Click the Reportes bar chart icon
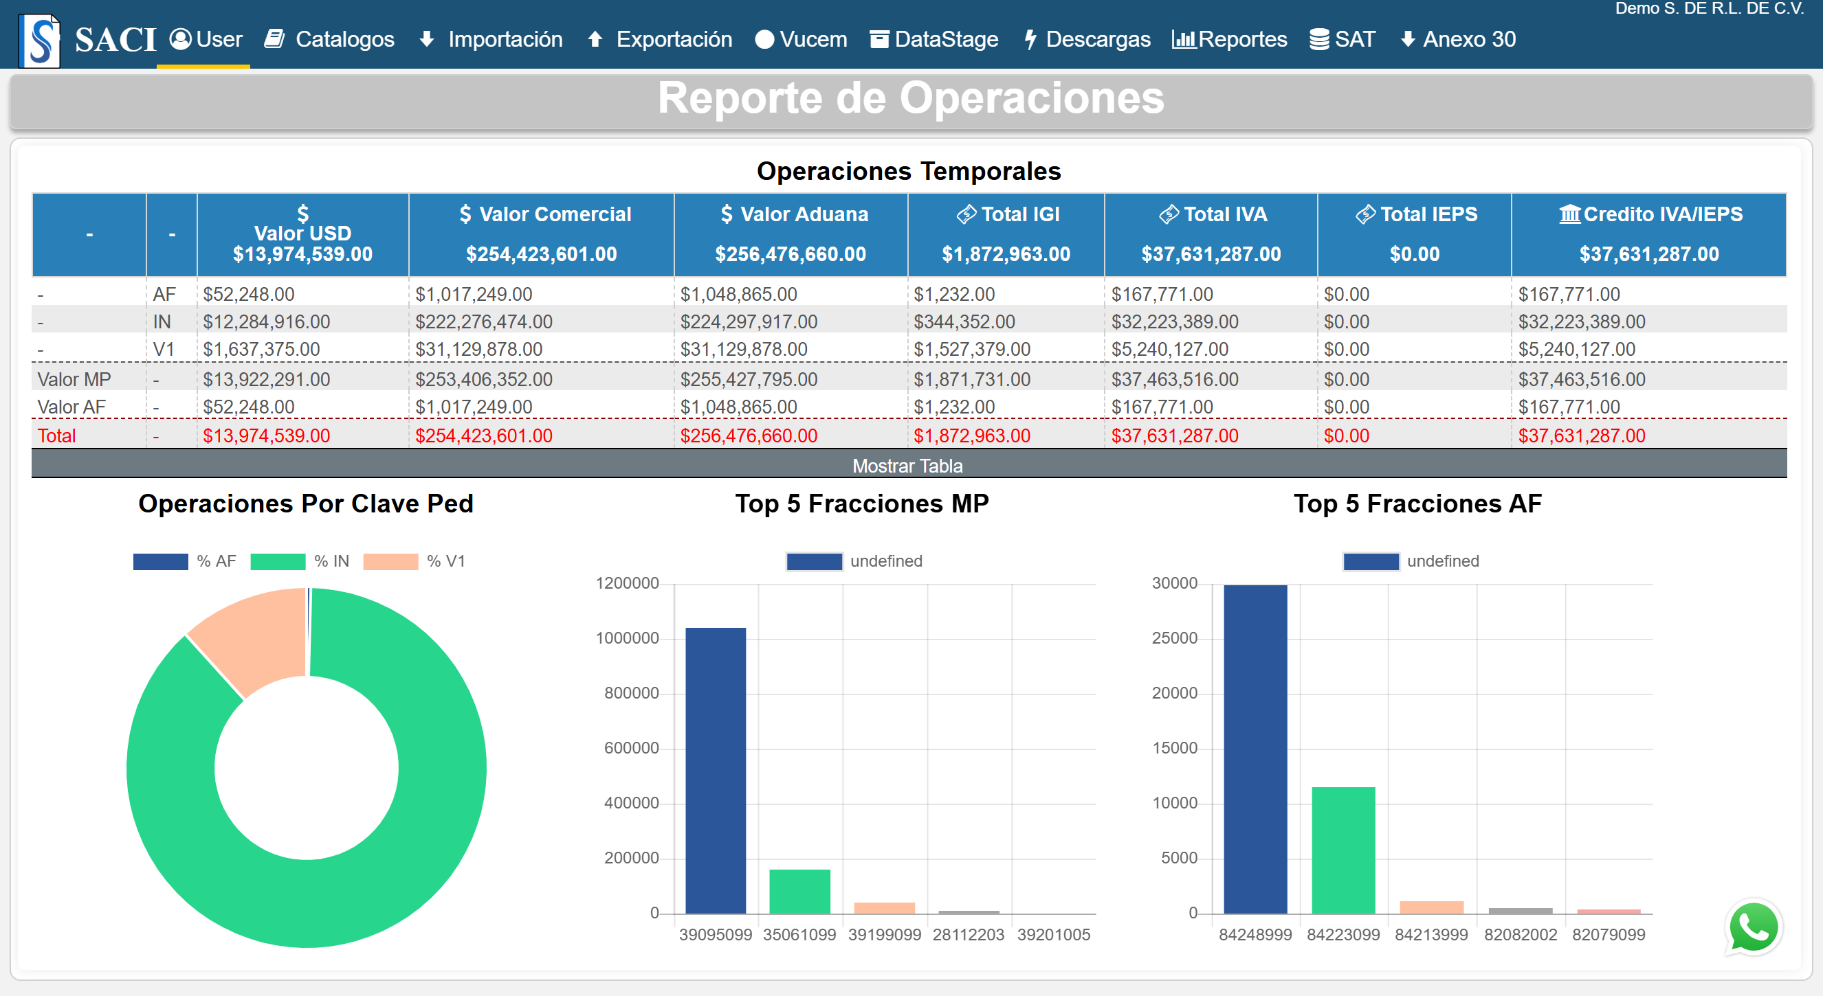This screenshot has height=996, width=1823. pos(1183,39)
